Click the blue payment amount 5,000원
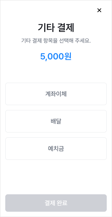 point(56,57)
